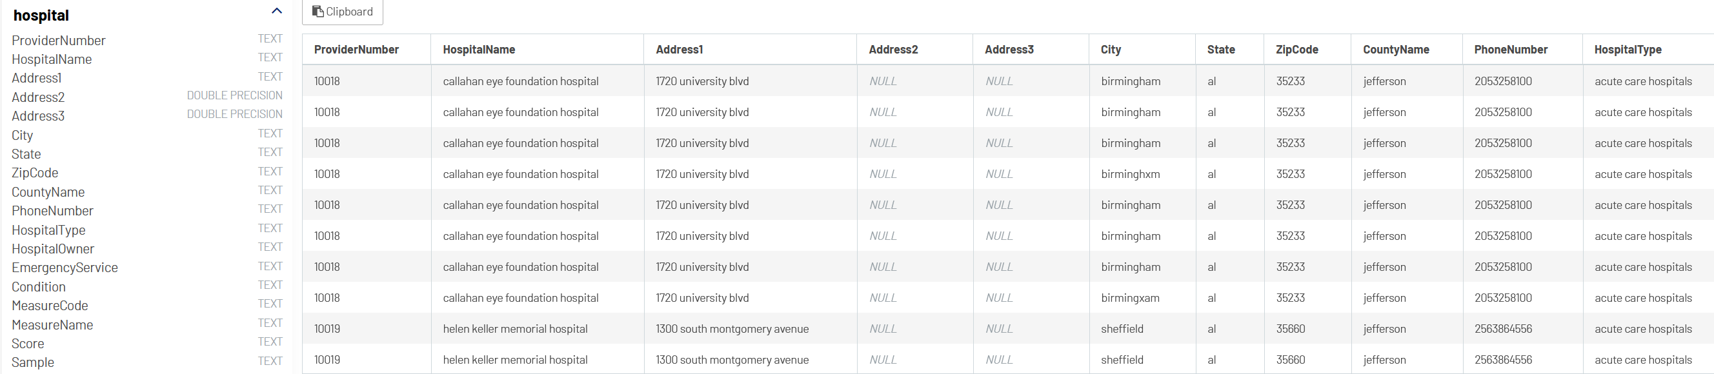This screenshot has height=374, width=1714.
Task: Collapse the hospital table chevron
Action: pos(277,10)
